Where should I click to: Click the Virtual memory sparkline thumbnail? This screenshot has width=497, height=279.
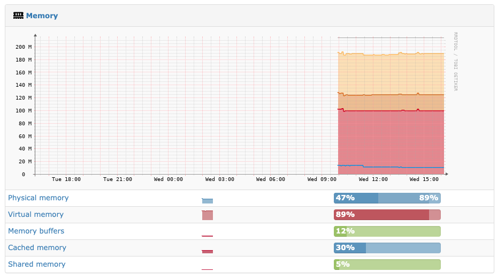coord(207,215)
